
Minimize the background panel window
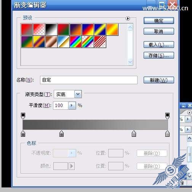point(184,106)
